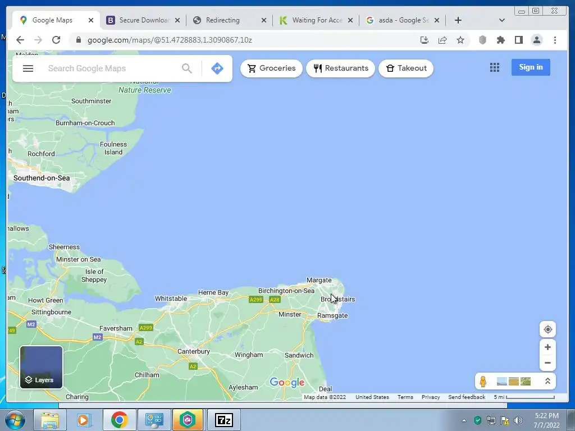Screen dimensions: 575x431
Task: Toggle the browser side panel
Action: click(x=518, y=40)
